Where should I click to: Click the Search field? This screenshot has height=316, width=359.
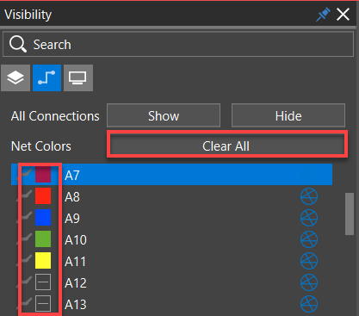(x=178, y=44)
